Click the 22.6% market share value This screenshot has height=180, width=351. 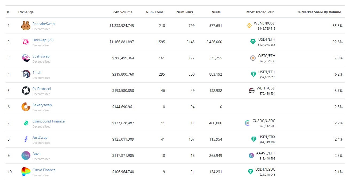338,42
